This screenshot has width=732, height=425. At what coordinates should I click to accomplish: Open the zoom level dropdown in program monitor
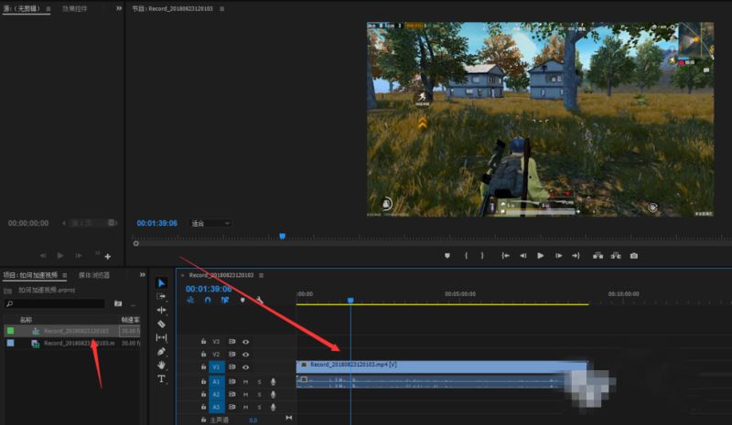(x=210, y=223)
